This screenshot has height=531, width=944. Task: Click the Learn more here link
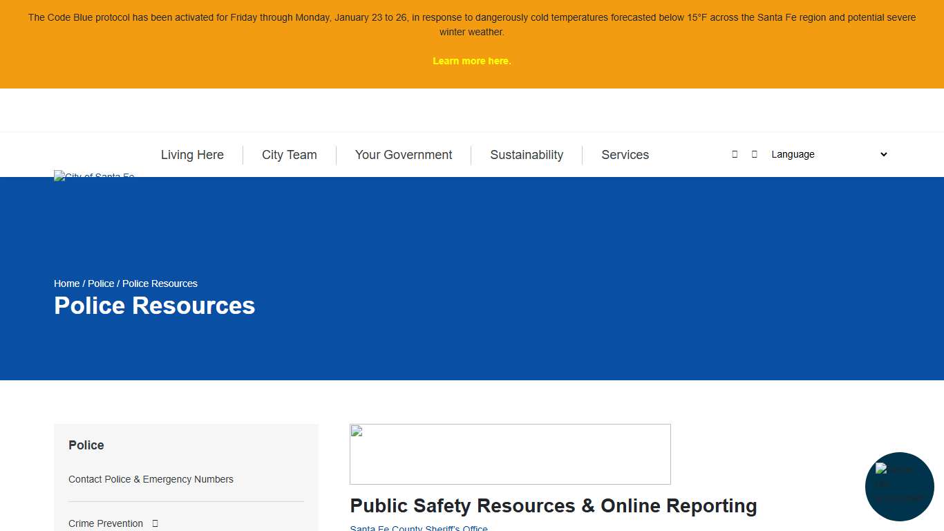[472, 61]
